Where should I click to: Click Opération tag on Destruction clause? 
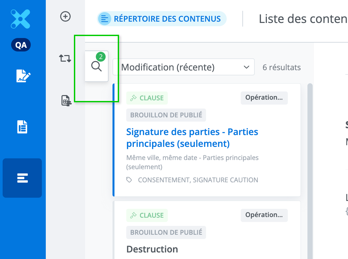(264, 215)
